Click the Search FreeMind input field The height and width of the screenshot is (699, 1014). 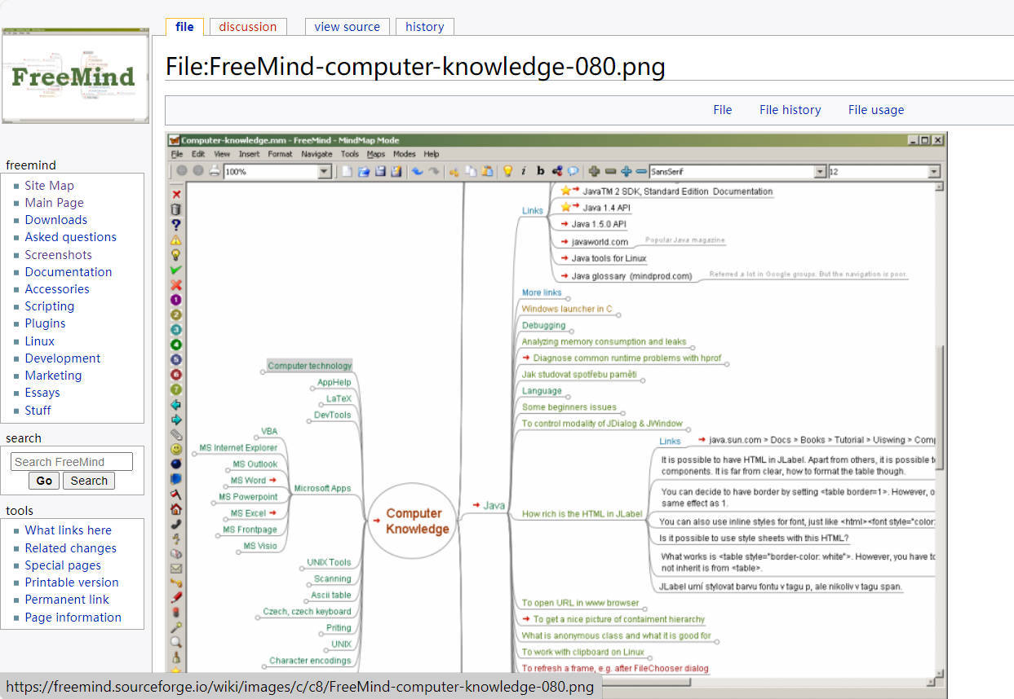click(x=72, y=462)
